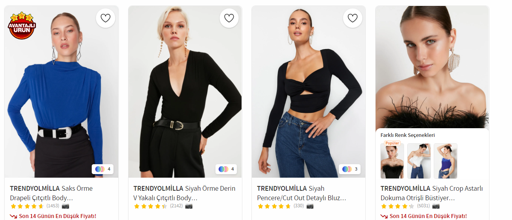Open Siyah Pencere/Cut Out Bluz title
This screenshot has width=512, height=220.
[301, 193]
